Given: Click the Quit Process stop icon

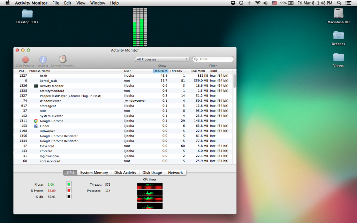Looking at the screenshot, I should click(x=25, y=60).
